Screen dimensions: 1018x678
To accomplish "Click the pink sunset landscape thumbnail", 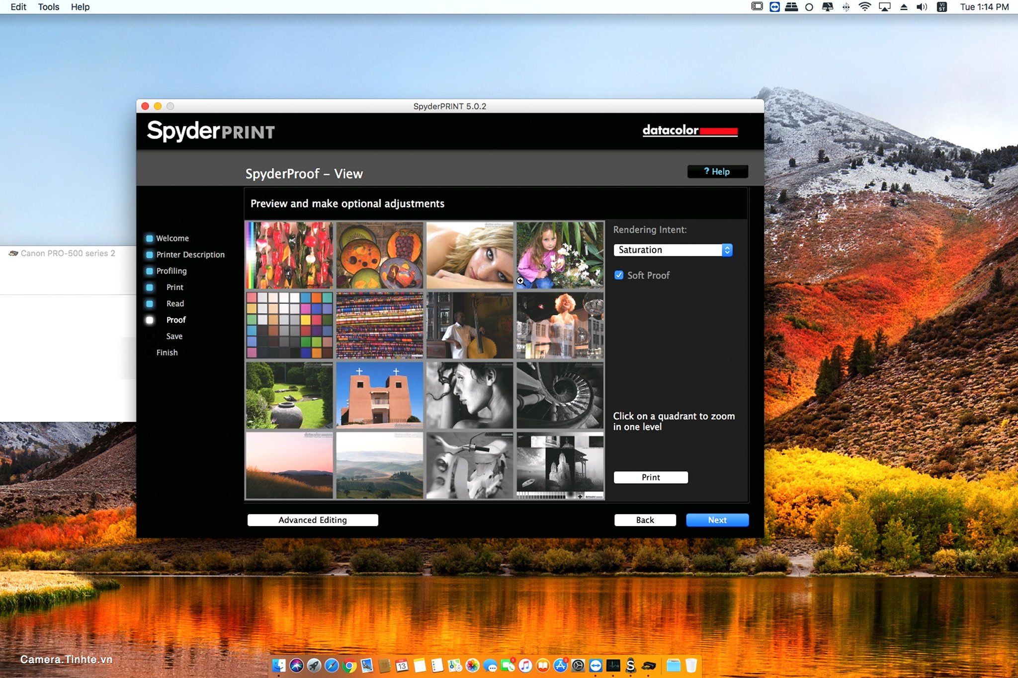I will [x=289, y=465].
